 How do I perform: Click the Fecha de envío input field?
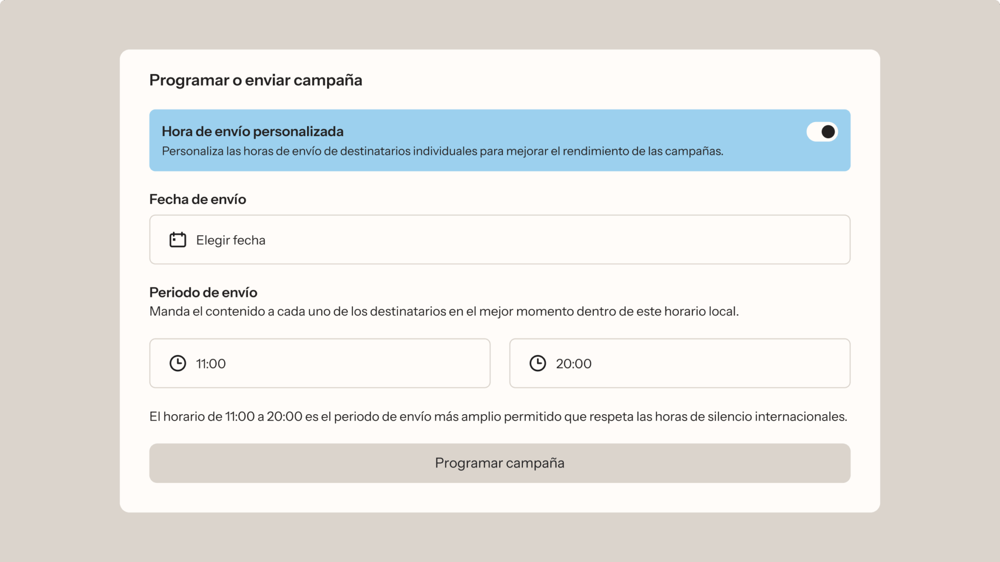(500, 240)
